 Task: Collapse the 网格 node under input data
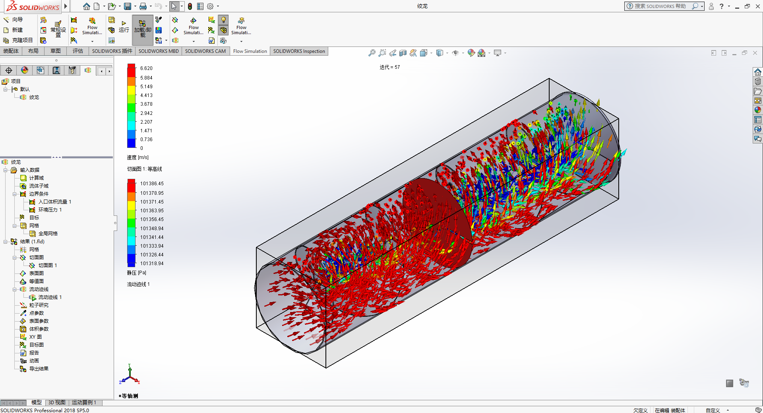pos(15,226)
